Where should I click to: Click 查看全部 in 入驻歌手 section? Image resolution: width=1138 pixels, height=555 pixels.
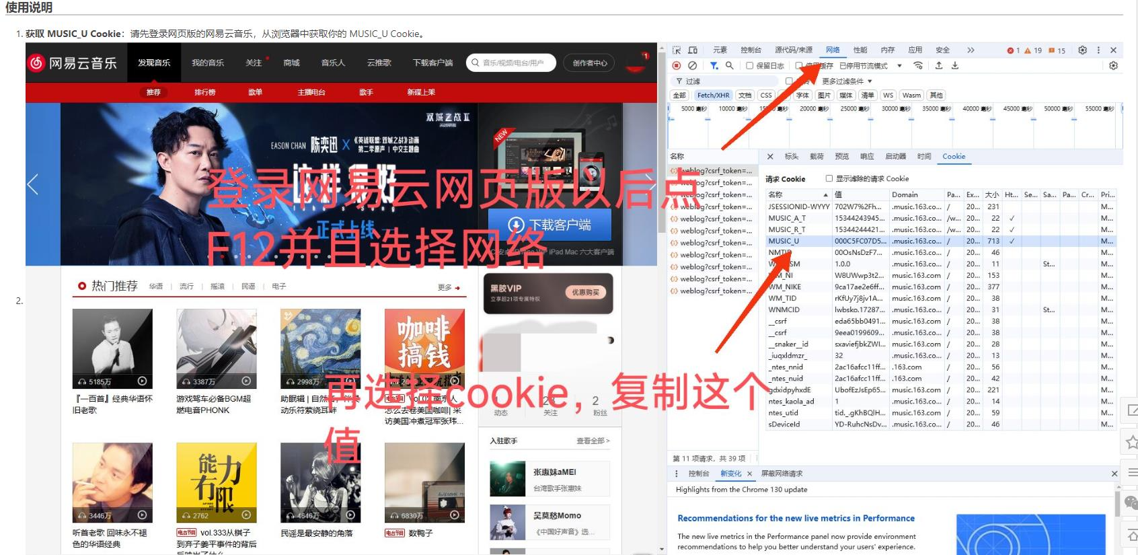[x=593, y=441]
